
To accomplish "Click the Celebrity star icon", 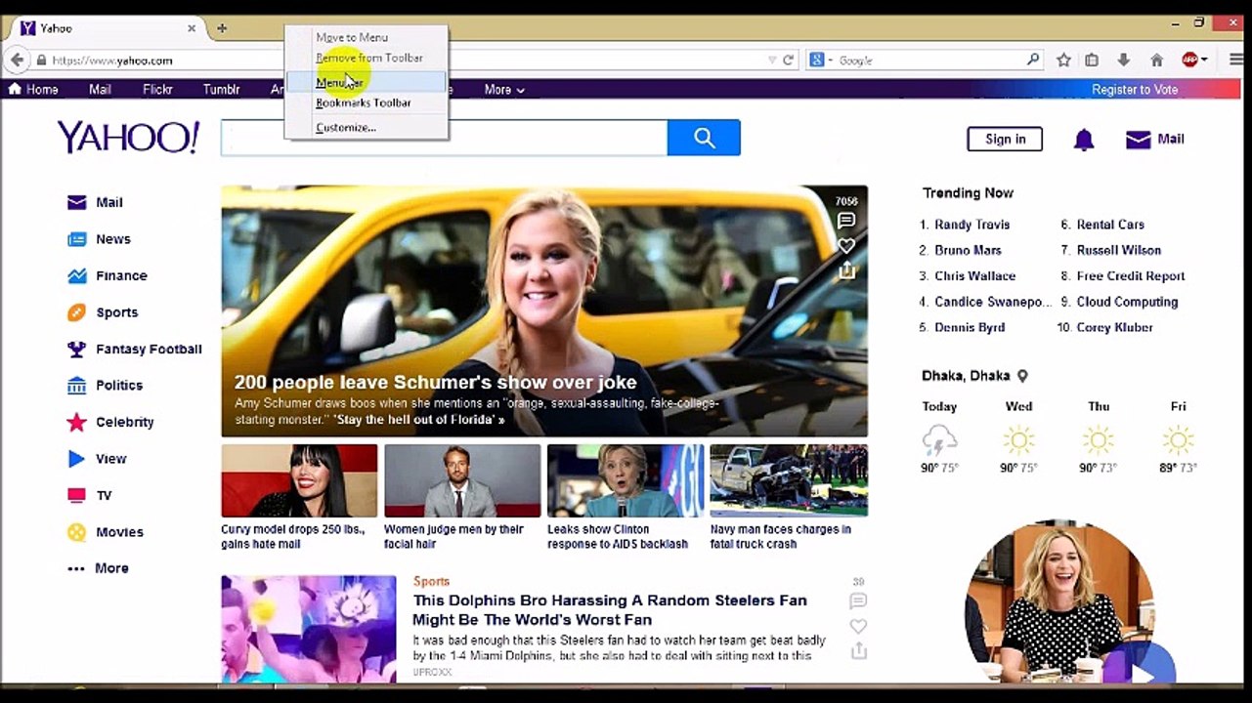I will [76, 423].
